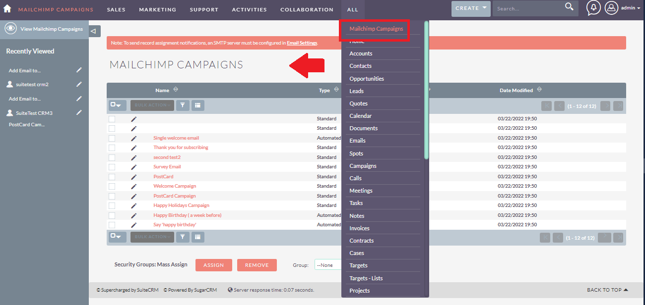Click the search magnifier icon

(569, 6)
